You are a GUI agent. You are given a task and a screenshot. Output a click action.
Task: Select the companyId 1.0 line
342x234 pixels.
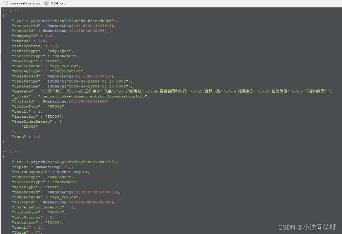pos(33,36)
